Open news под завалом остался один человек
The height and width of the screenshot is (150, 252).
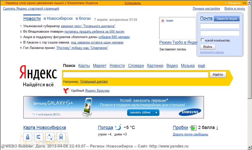pos(97,42)
